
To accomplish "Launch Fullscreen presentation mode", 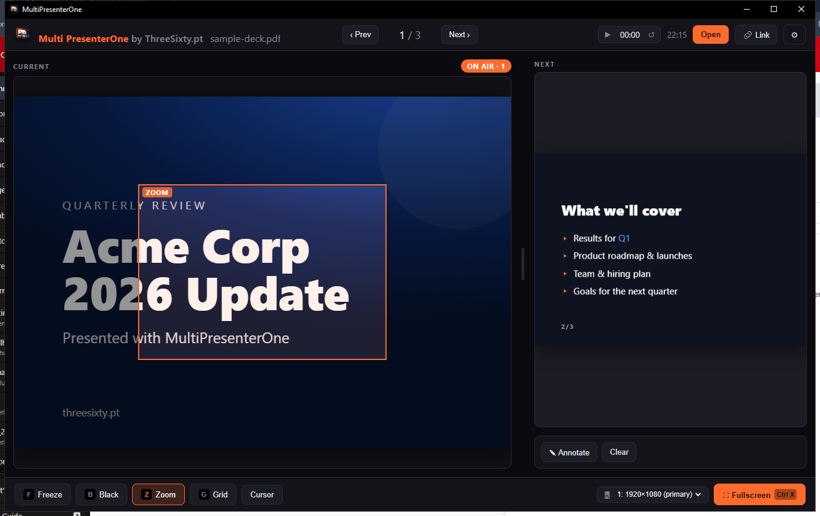I will tap(759, 494).
